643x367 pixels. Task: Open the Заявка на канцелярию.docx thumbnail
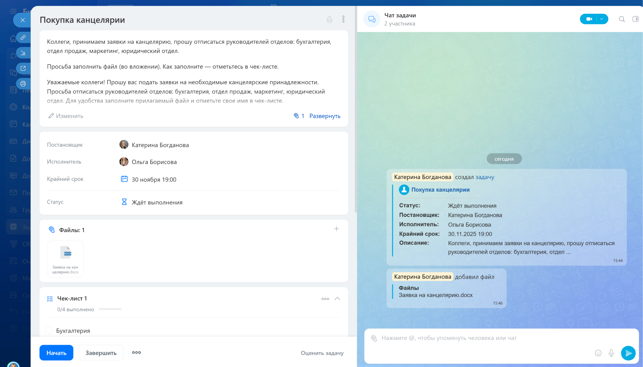[x=65, y=259]
